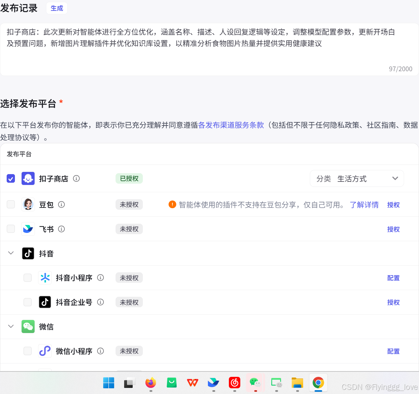Open Feishu app from the taskbar
Screen dimensions: 419x394
214,383
